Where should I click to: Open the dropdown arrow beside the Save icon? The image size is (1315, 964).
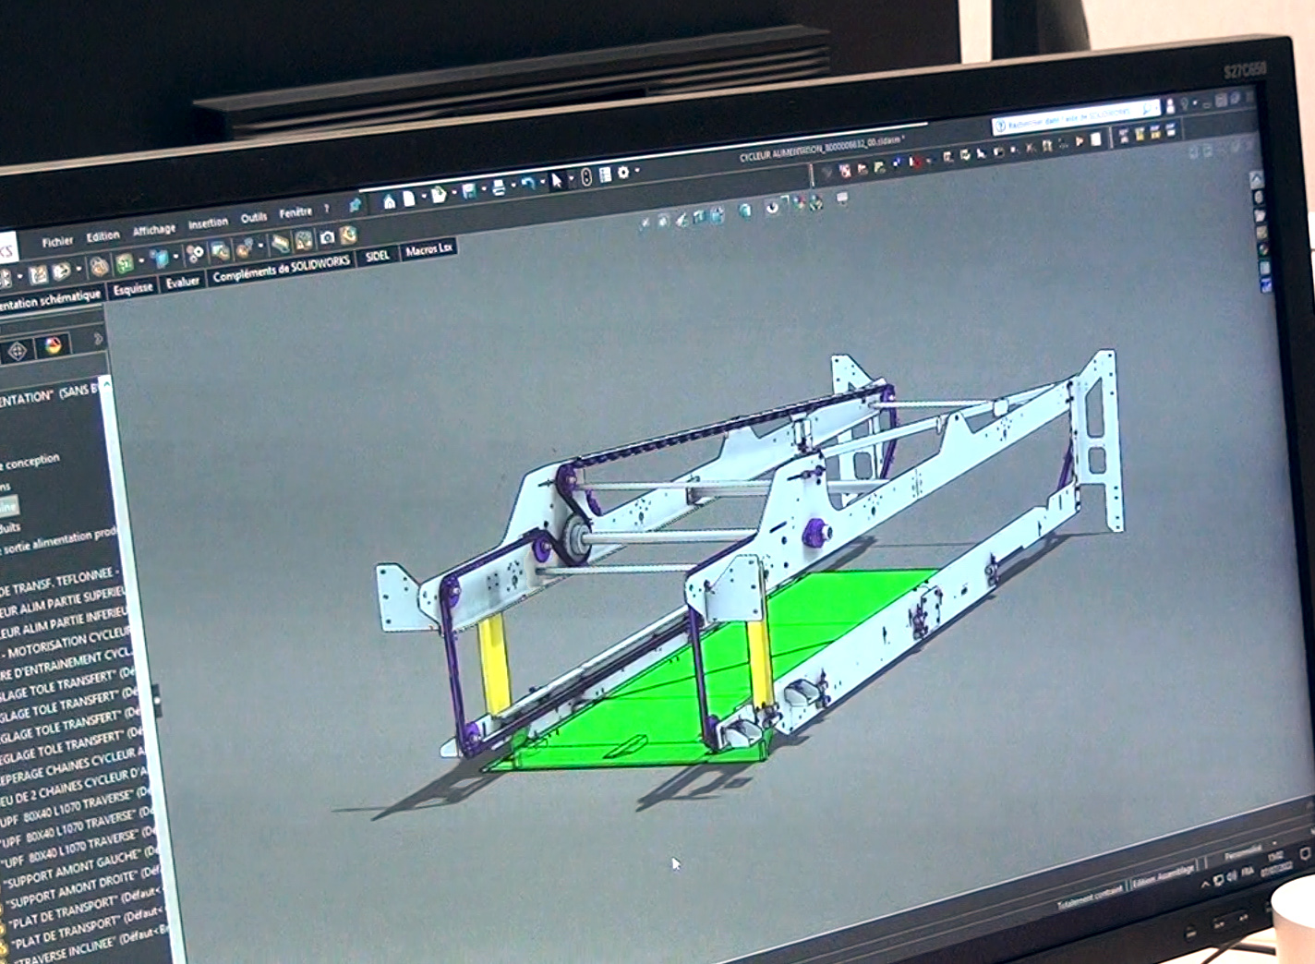483,189
